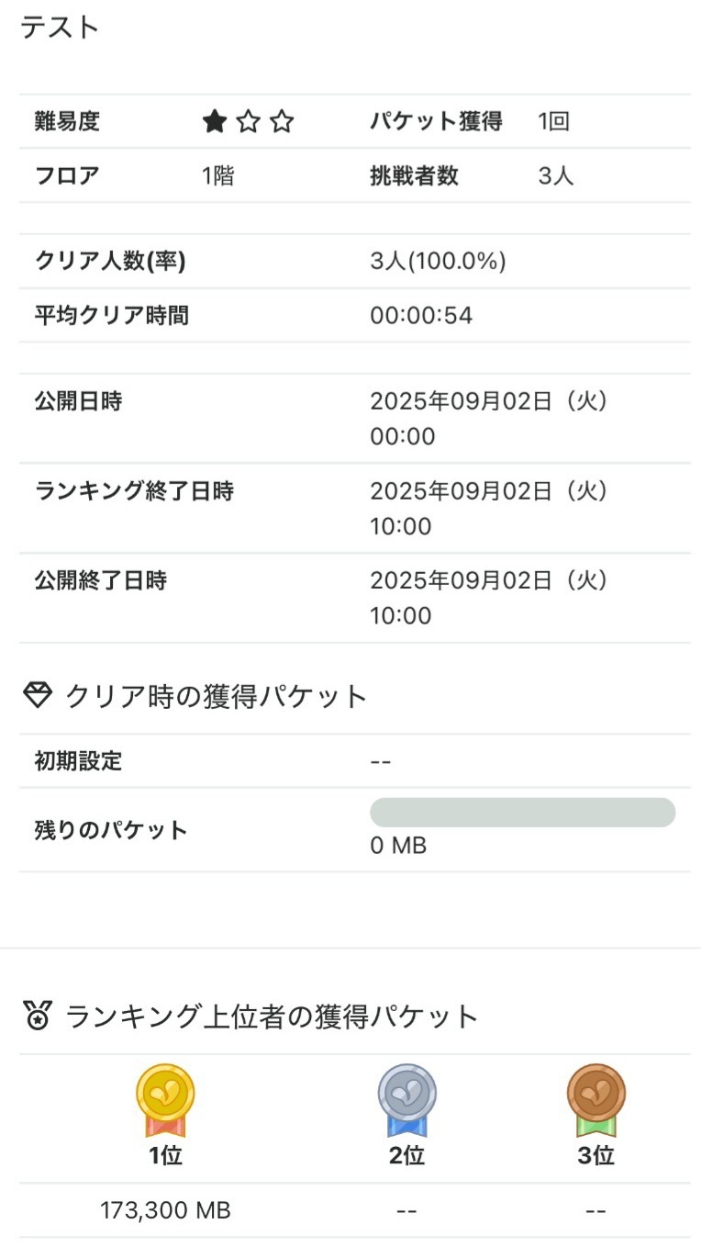Viewport: 701px width, 1247px height.
Task: Click the 平均クリア時間 00:00:54 value
Action: (x=421, y=316)
